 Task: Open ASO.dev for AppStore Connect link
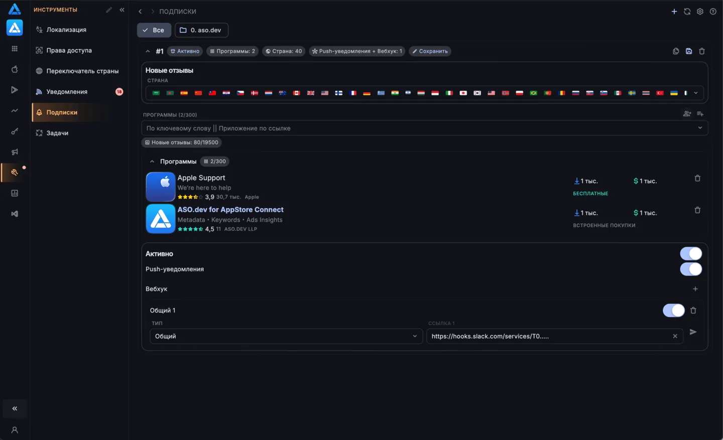[x=230, y=210]
